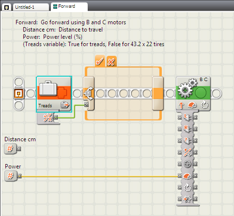Click the Treads logic output plug icon
Viewport: 234px width, 216px height.
tap(47, 117)
